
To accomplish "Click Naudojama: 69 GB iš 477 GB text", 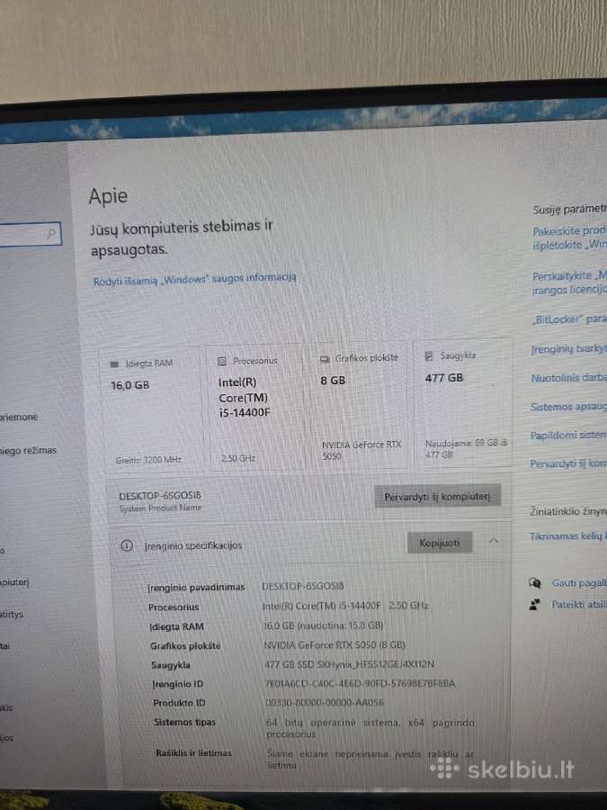I will 466,448.
